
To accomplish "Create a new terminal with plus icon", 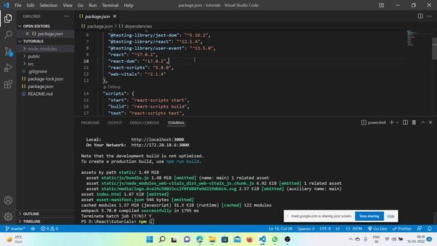I will [391, 122].
